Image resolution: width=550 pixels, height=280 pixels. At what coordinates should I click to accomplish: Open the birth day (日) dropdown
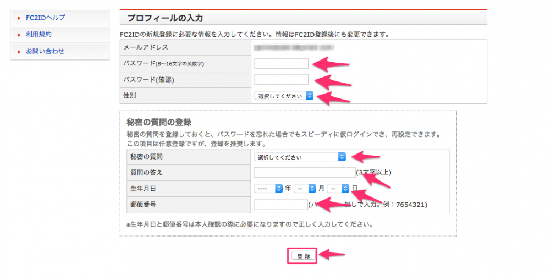(338, 189)
